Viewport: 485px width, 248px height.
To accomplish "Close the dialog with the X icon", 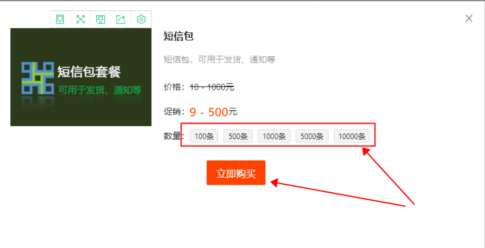I will [x=469, y=18].
